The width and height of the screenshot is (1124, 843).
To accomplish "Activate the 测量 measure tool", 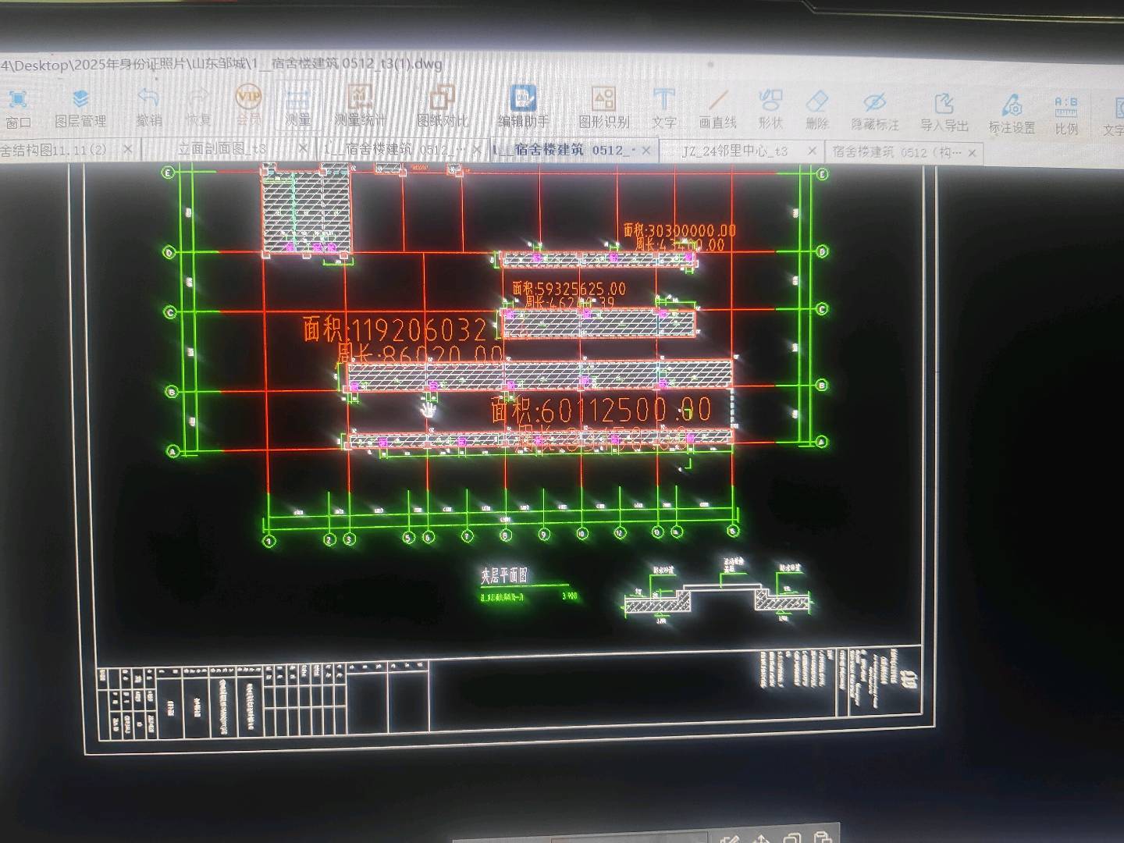I will tap(297, 107).
